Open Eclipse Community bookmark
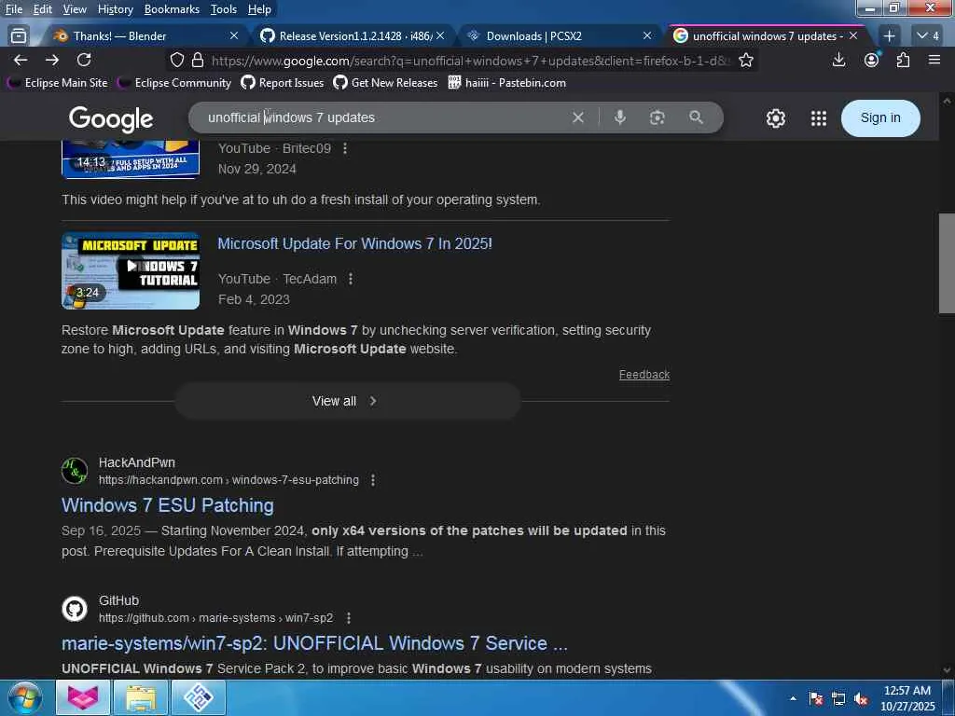955x716 pixels. click(174, 83)
